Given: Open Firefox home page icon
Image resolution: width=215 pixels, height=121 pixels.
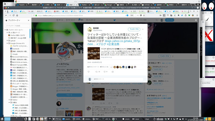Looking at the screenshot, I should (17, 15).
